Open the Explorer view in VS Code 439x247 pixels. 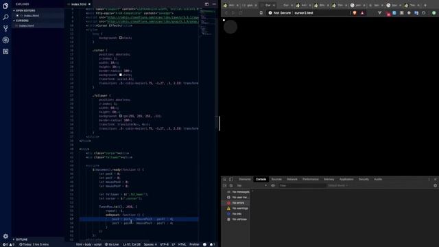[x=5, y=5]
